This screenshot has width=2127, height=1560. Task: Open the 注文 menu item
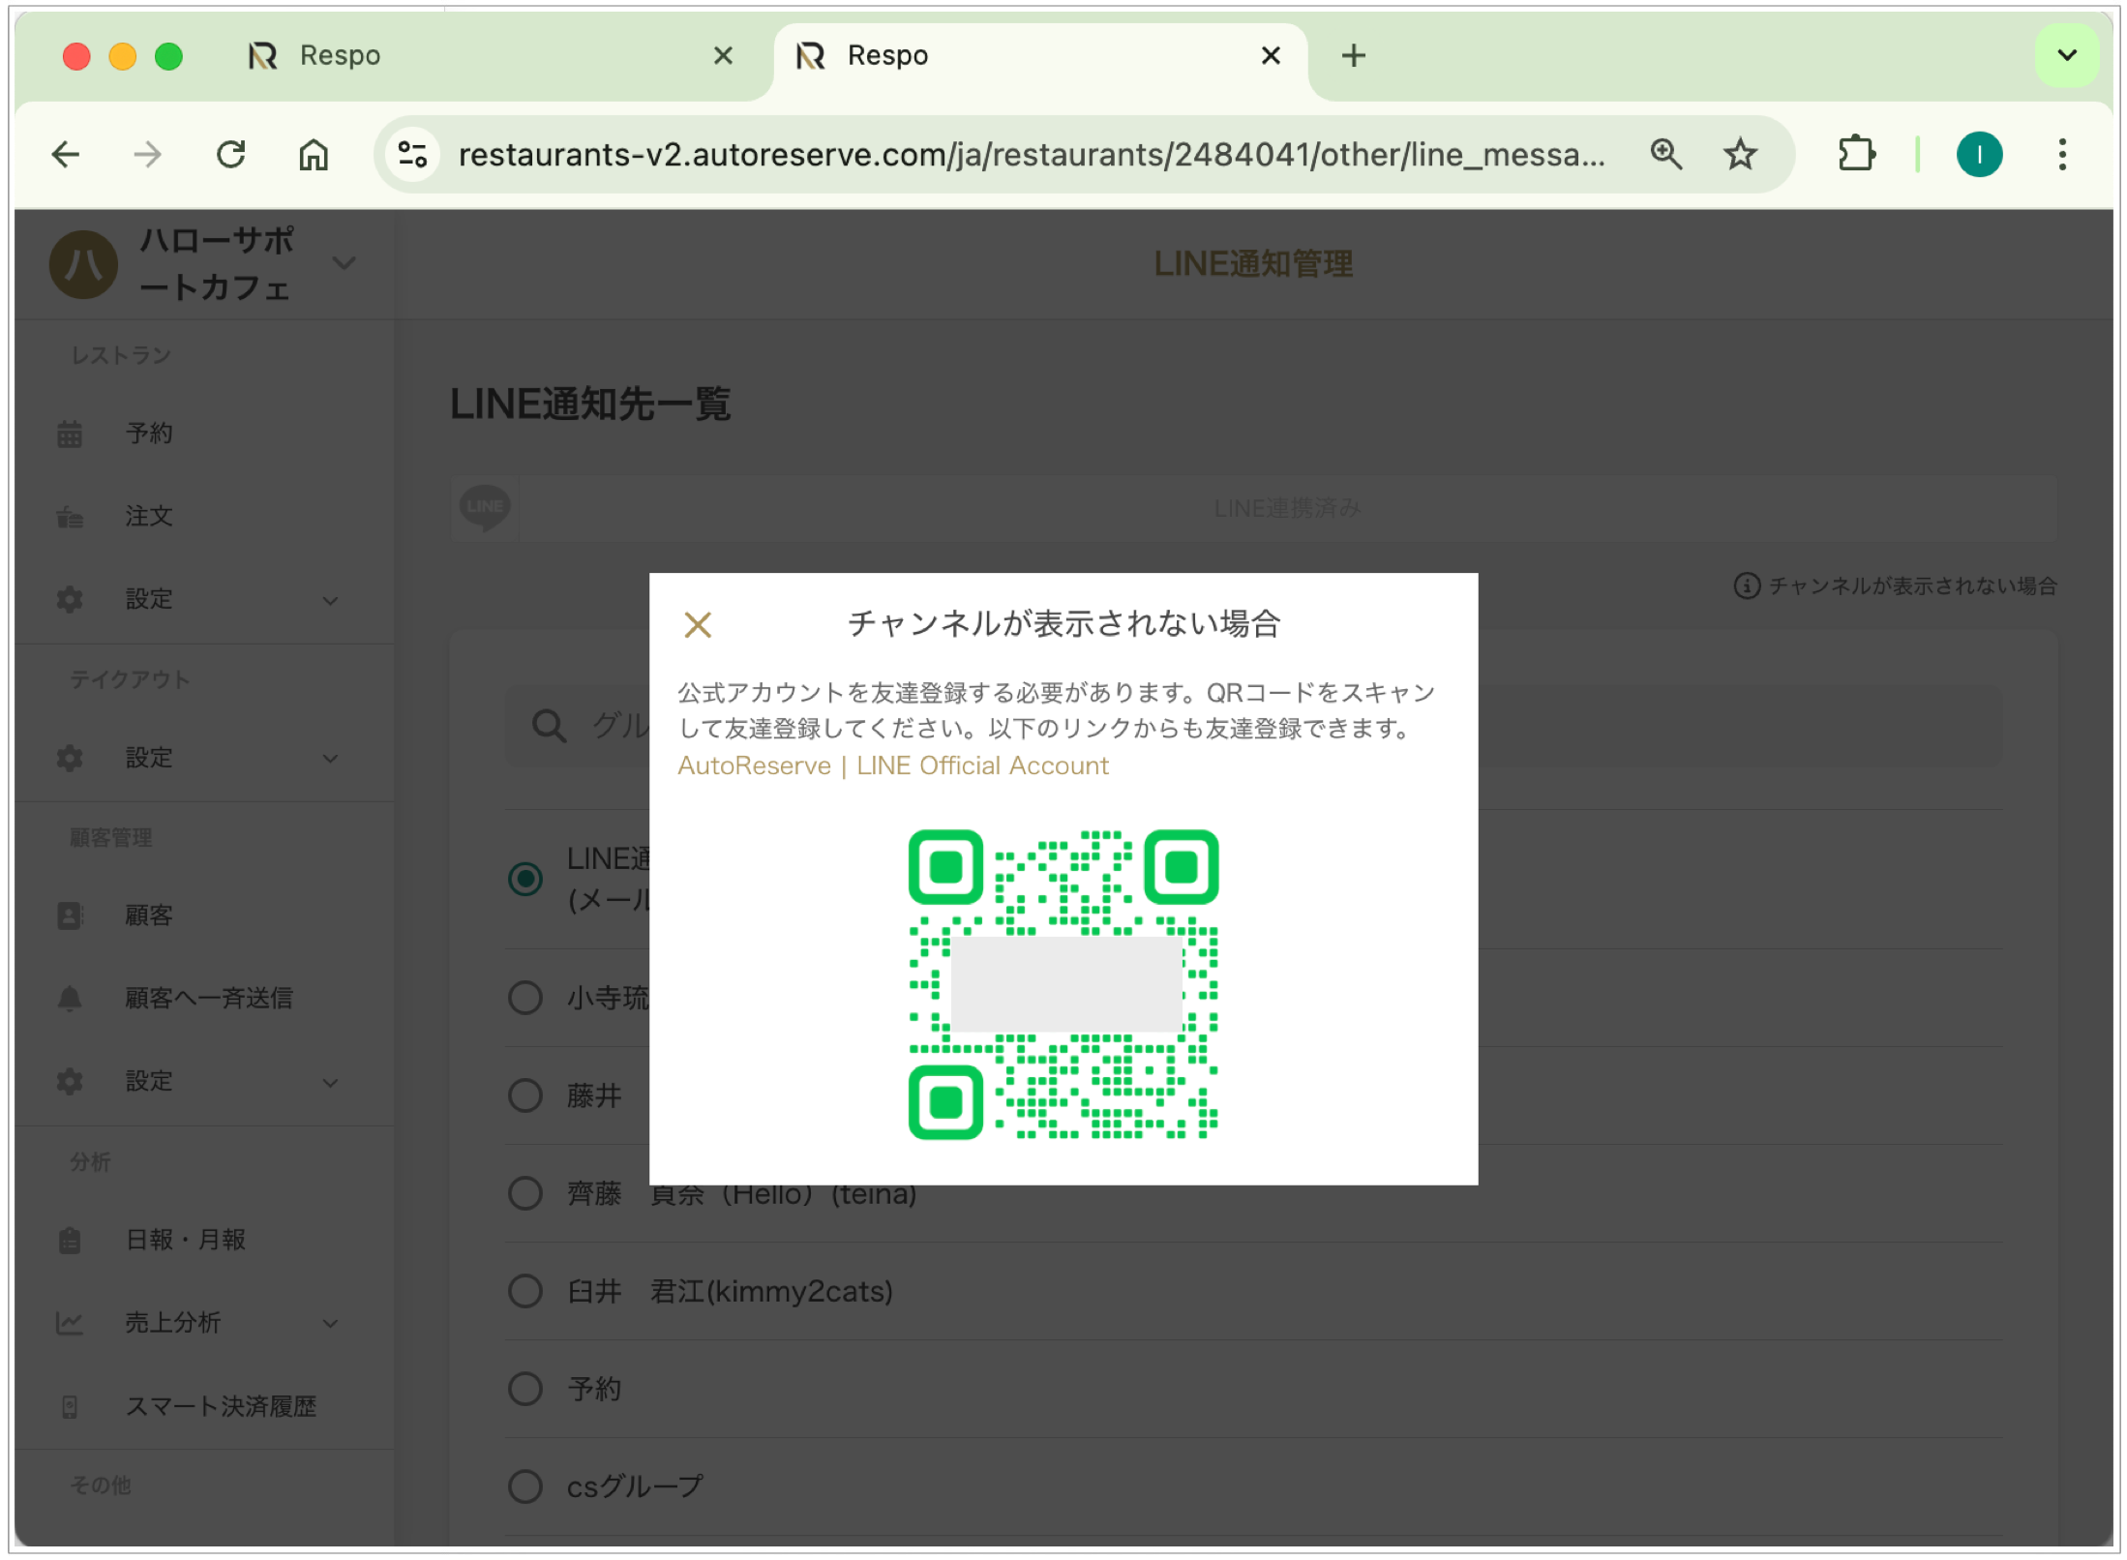click(148, 516)
